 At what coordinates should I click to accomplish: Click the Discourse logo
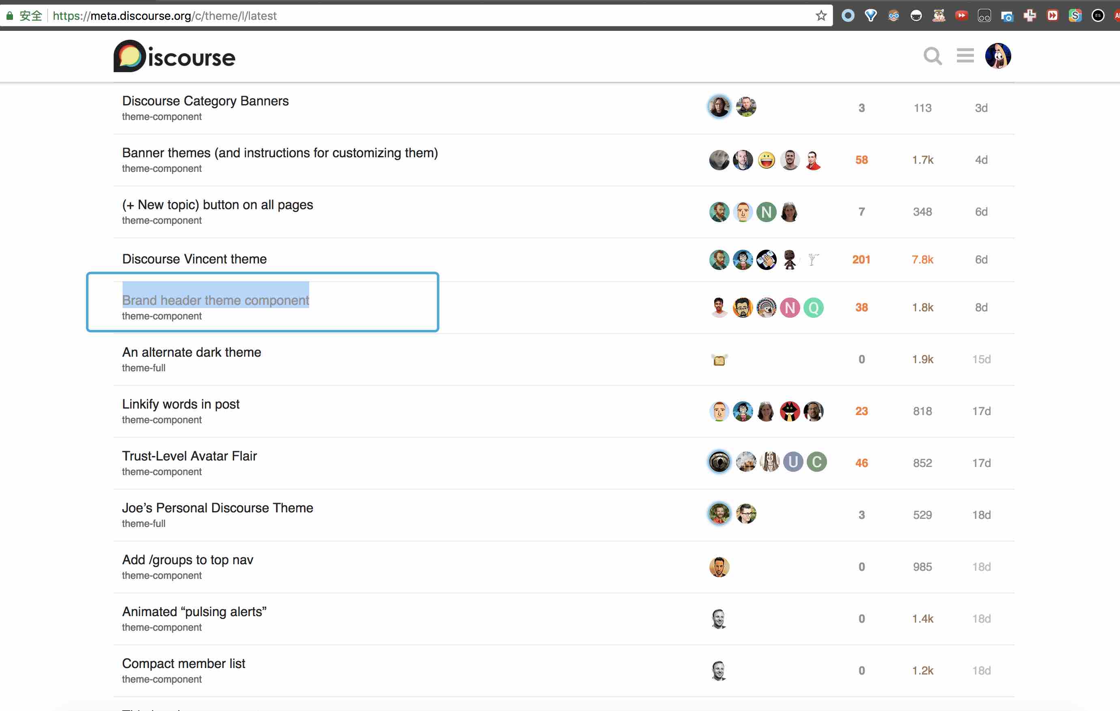click(174, 56)
